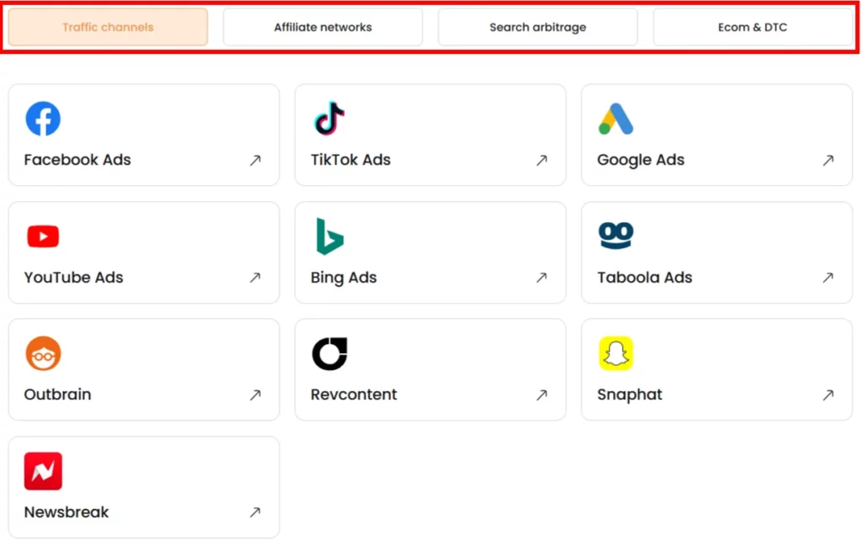Click the Bing logo icon
The height and width of the screenshot is (546, 861).
328,236
